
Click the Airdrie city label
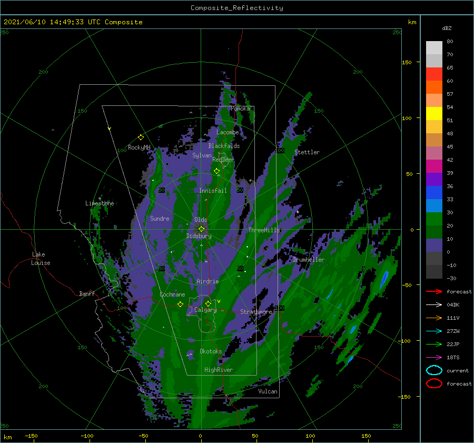pos(208,281)
